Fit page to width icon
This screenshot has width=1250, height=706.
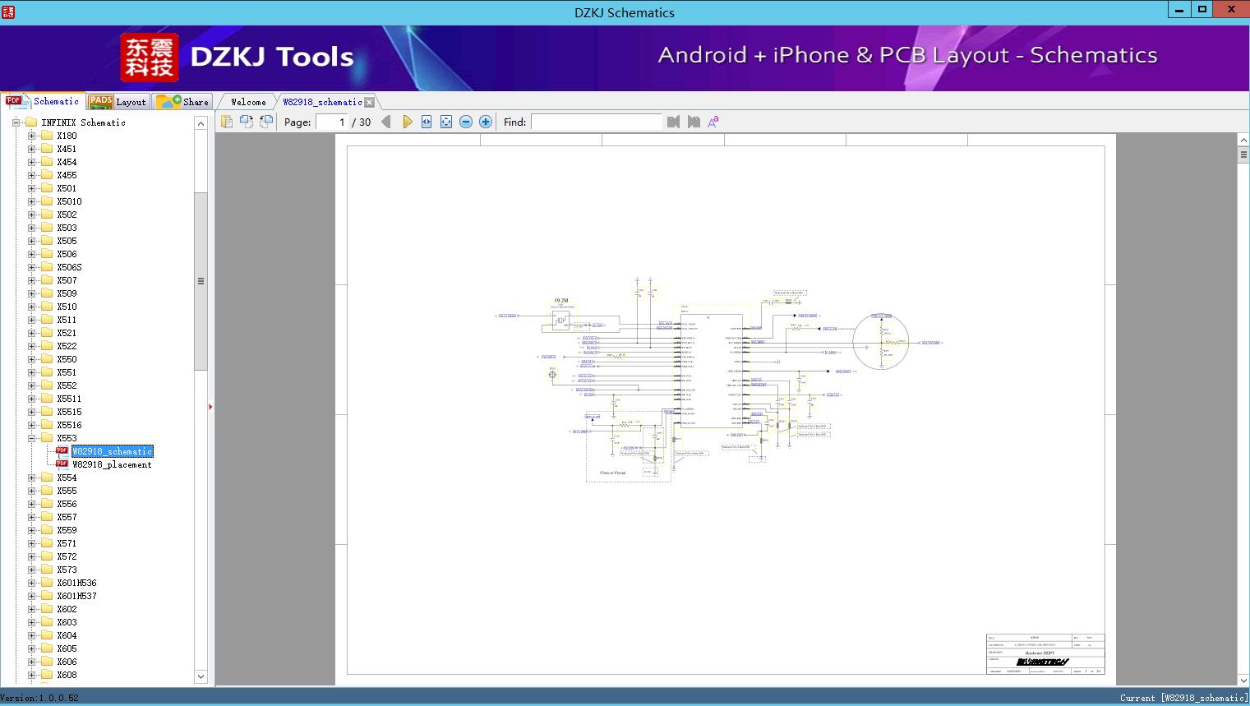point(427,122)
